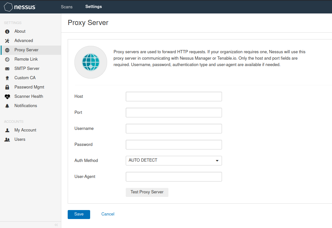332x228 pixels.
Task: Click the Proxy Server page heading
Action: click(88, 23)
